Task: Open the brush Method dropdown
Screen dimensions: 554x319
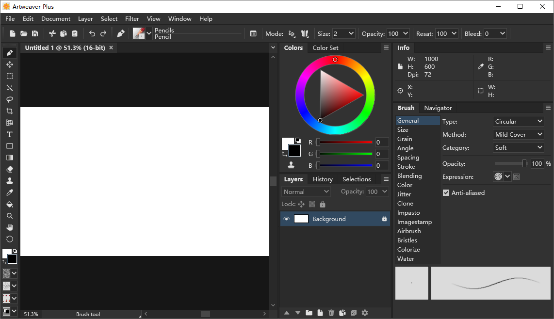Action: (518, 134)
